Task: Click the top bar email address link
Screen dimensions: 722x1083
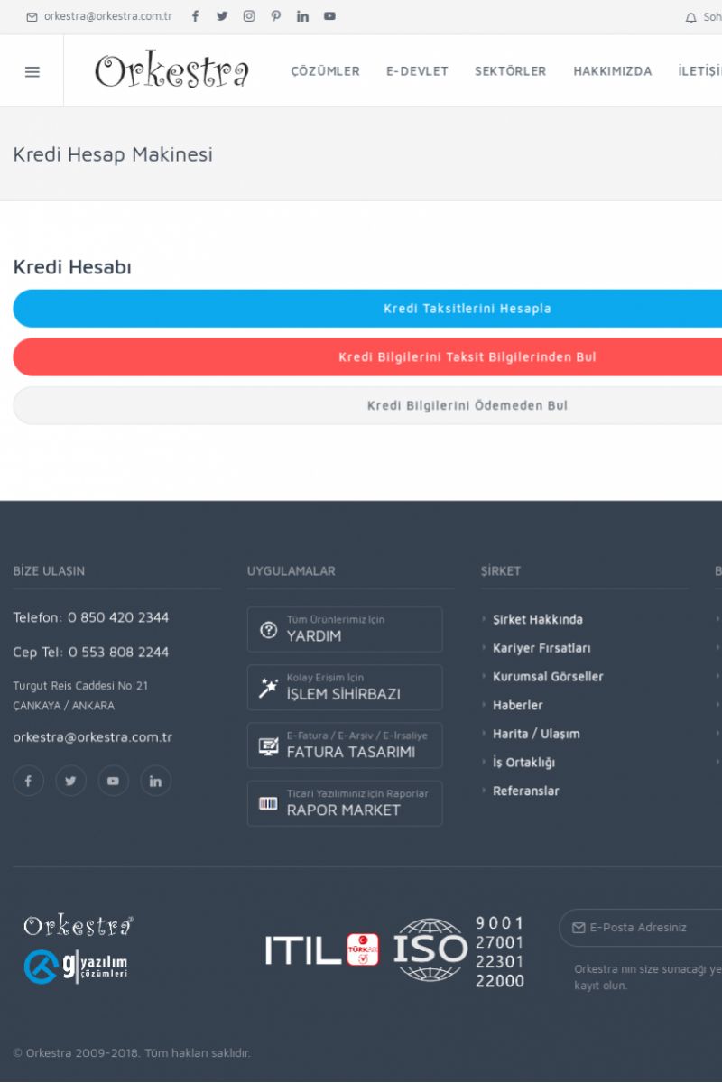Action: (108, 16)
